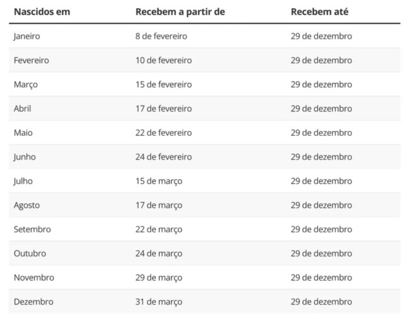
Task: Click the Maio month cell
Action: click(23, 133)
